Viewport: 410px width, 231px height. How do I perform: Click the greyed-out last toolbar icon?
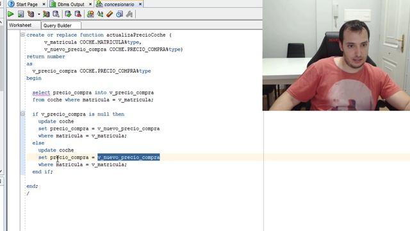click(129, 14)
